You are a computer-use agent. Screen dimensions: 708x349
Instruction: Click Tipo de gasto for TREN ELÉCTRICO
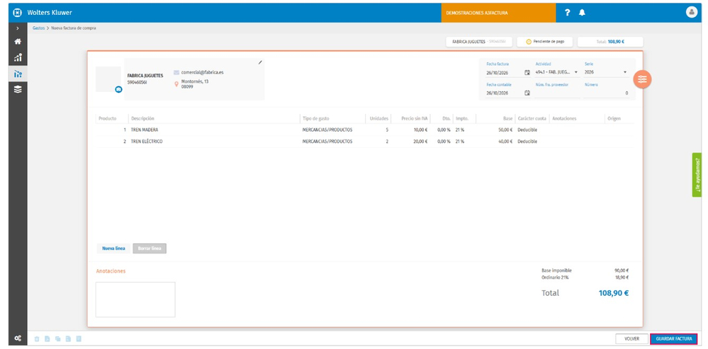click(327, 142)
